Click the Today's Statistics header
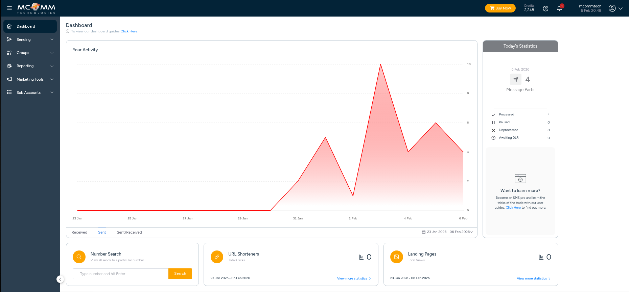Viewport: 629px width, 292px height. click(x=520, y=46)
